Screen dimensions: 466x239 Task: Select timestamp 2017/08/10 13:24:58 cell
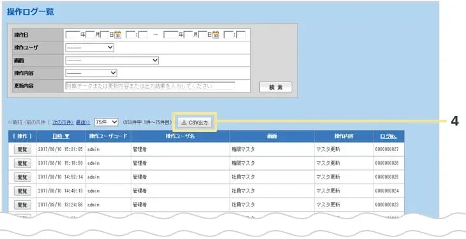[x=61, y=205]
